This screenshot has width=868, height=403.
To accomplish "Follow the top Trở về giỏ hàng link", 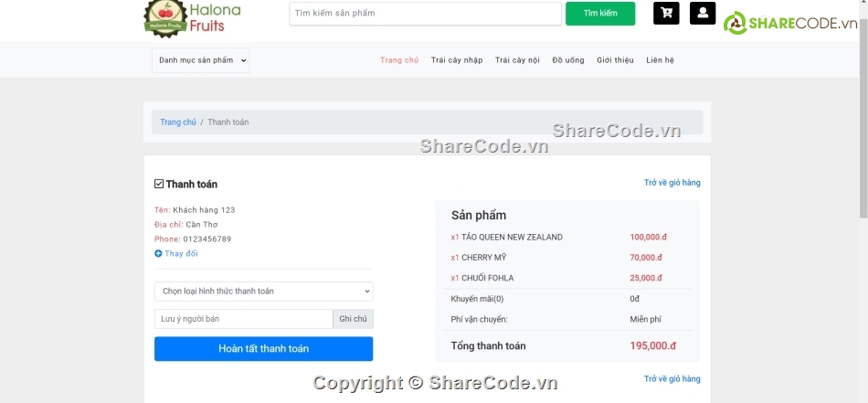I will coord(672,183).
